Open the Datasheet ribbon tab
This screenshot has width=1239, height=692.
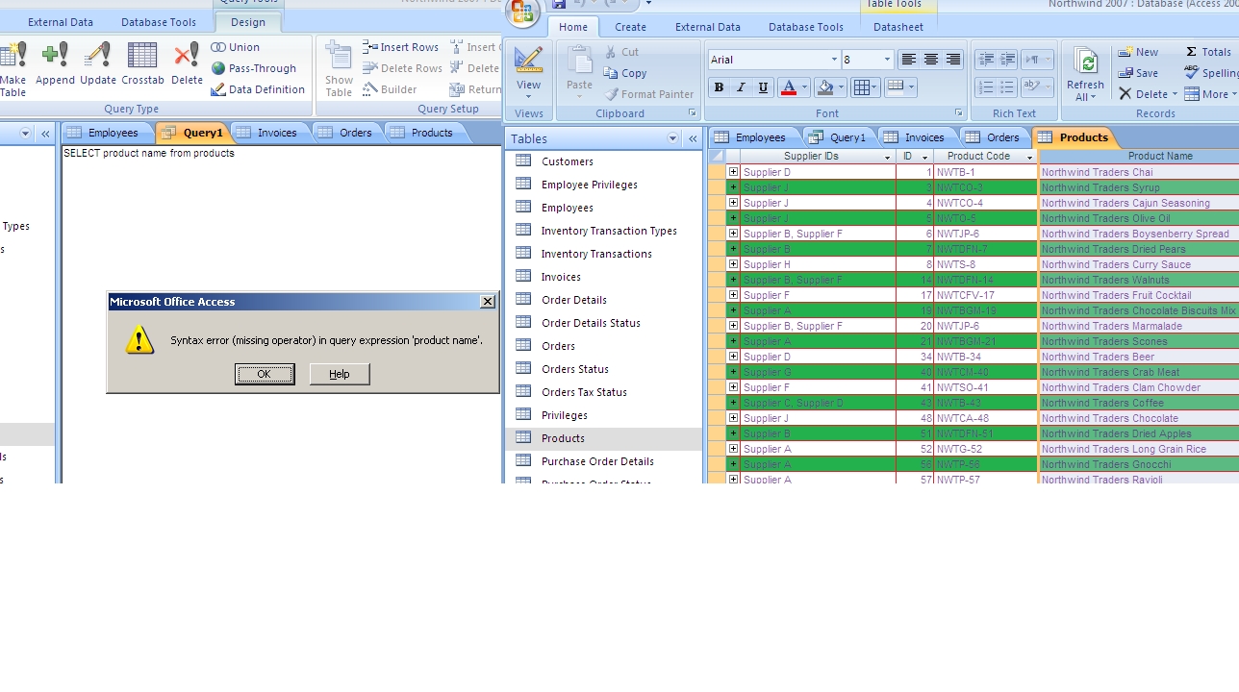(898, 27)
